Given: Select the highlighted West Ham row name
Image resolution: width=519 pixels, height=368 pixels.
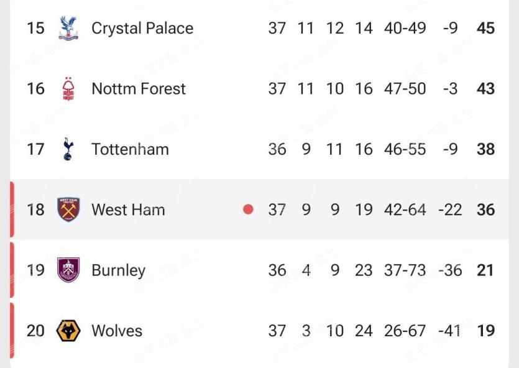Looking at the screenshot, I should click(128, 210).
